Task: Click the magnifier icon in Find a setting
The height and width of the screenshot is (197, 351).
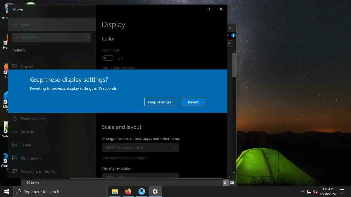Action: [87, 37]
